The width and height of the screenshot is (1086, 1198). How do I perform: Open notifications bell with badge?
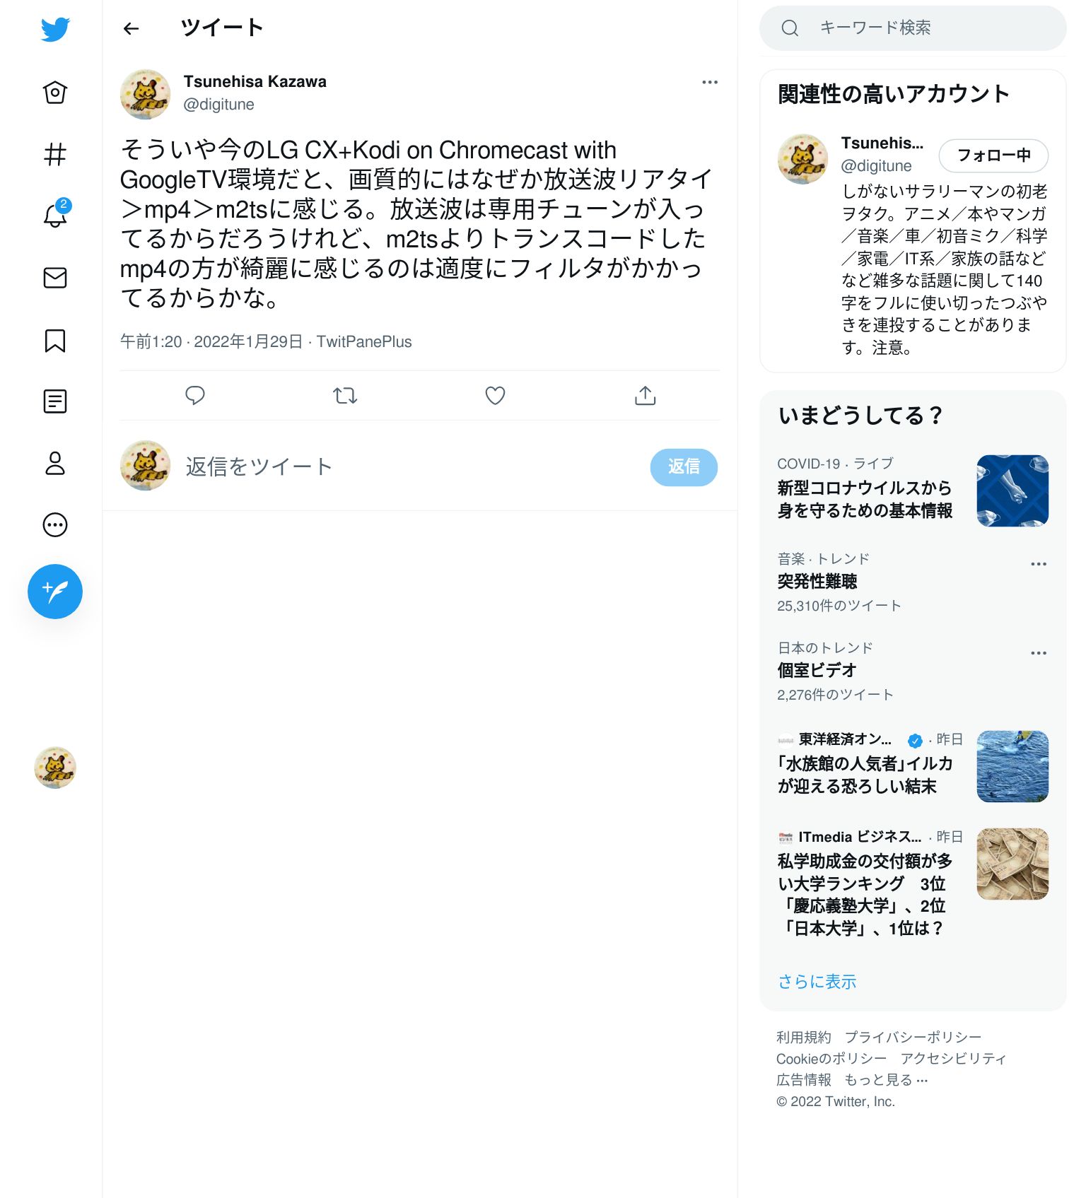click(x=55, y=214)
